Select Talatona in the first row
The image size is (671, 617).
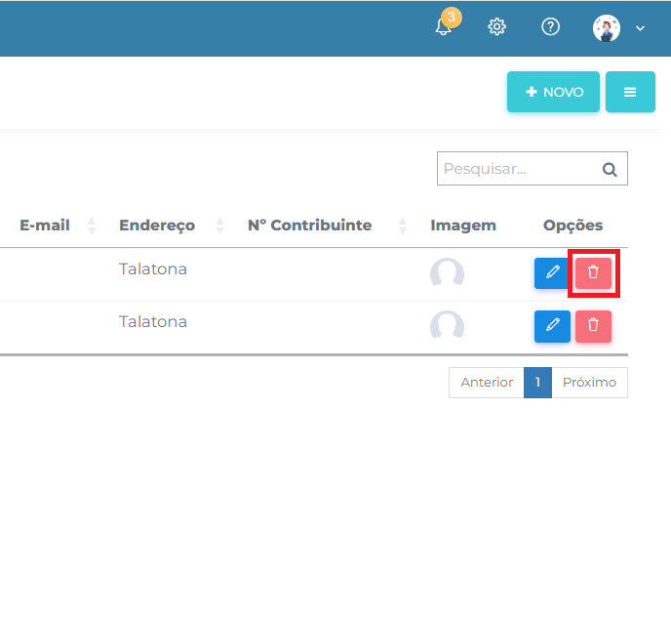tap(153, 269)
